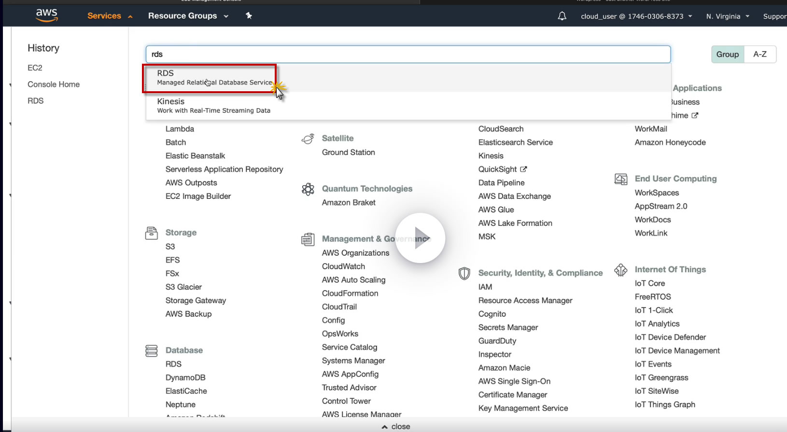
Task: Open the Resource Groups dropdown
Action: click(188, 16)
